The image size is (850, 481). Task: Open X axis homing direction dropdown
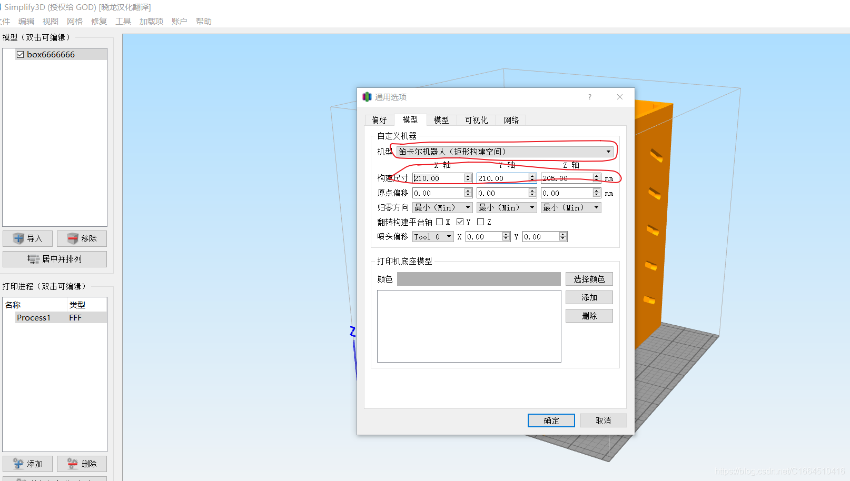tap(442, 207)
